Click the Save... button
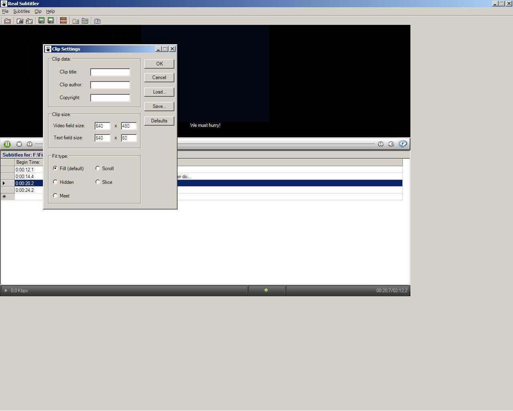Image resolution: width=513 pixels, height=411 pixels. pyautogui.click(x=159, y=106)
